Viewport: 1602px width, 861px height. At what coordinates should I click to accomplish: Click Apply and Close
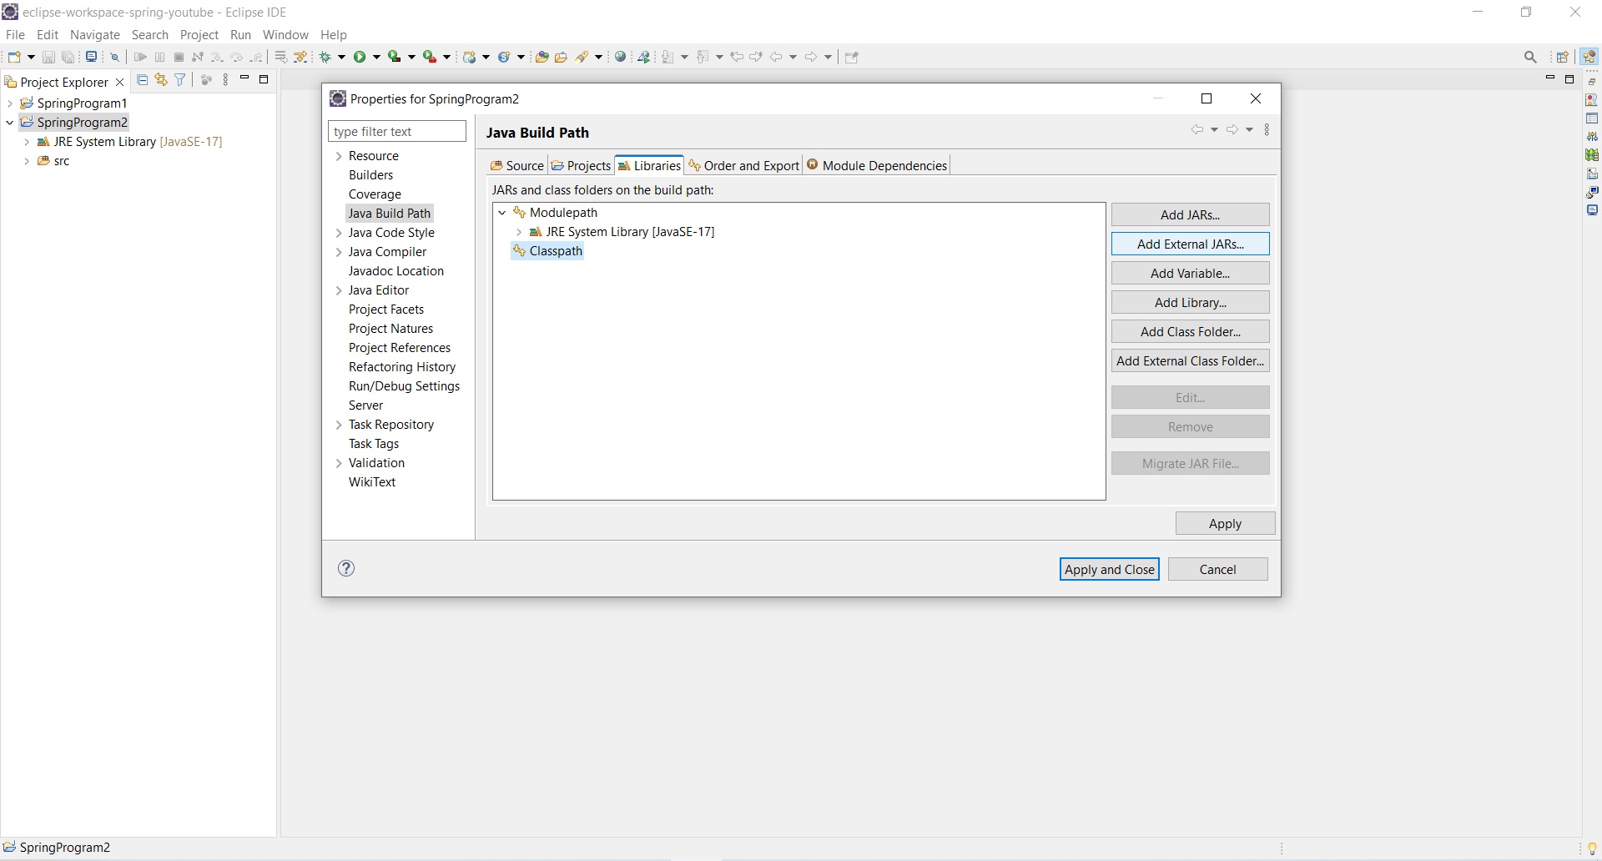[1110, 569]
